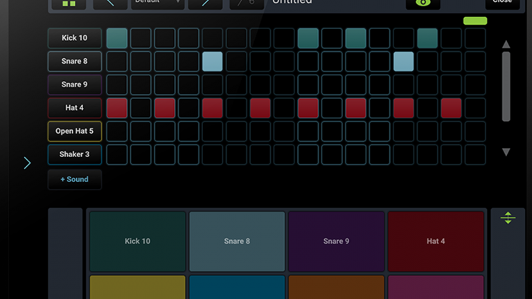
Task: Tap the Hat 4 red pad
Action: 436,241
